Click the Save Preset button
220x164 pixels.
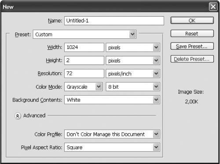(192, 46)
